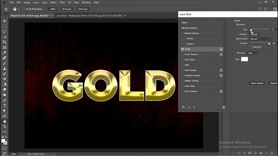Click the Fit Screen button
This screenshot has width=278, height=156.
(x=66, y=9)
